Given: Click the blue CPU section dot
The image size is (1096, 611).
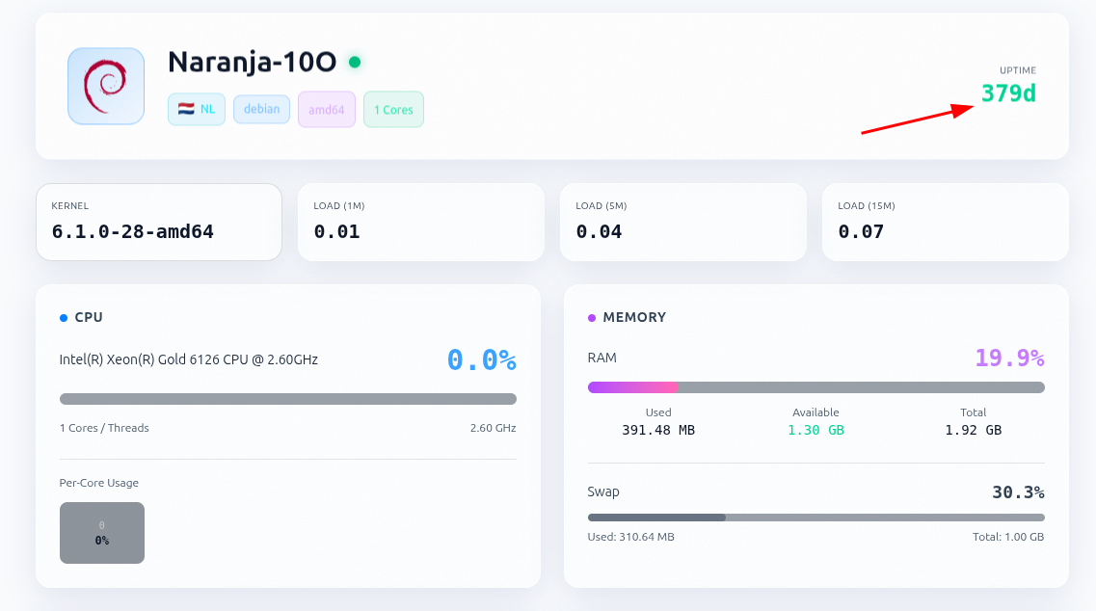Looking at the screenshot, I should [x=64, y=318].
